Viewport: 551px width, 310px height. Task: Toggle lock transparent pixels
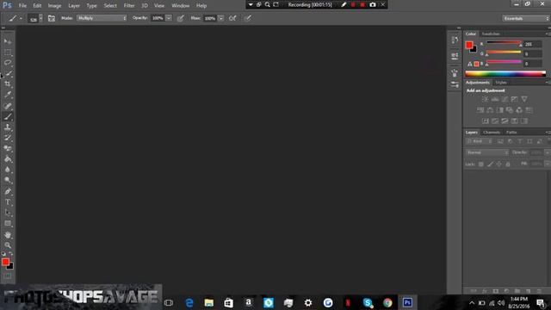point(481,164)
